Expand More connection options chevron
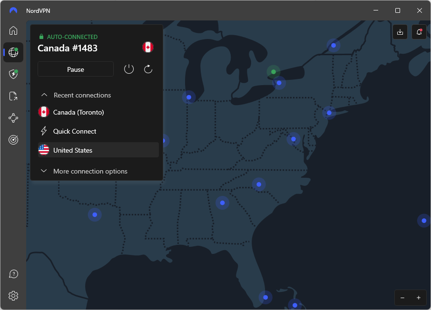The width and height of the screenshot is (431, 310). (44, 171)
